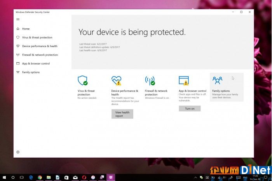This screenshot has height=181, width=272.
Task: Minimize the Security Center window
Action: click(233, 12)
